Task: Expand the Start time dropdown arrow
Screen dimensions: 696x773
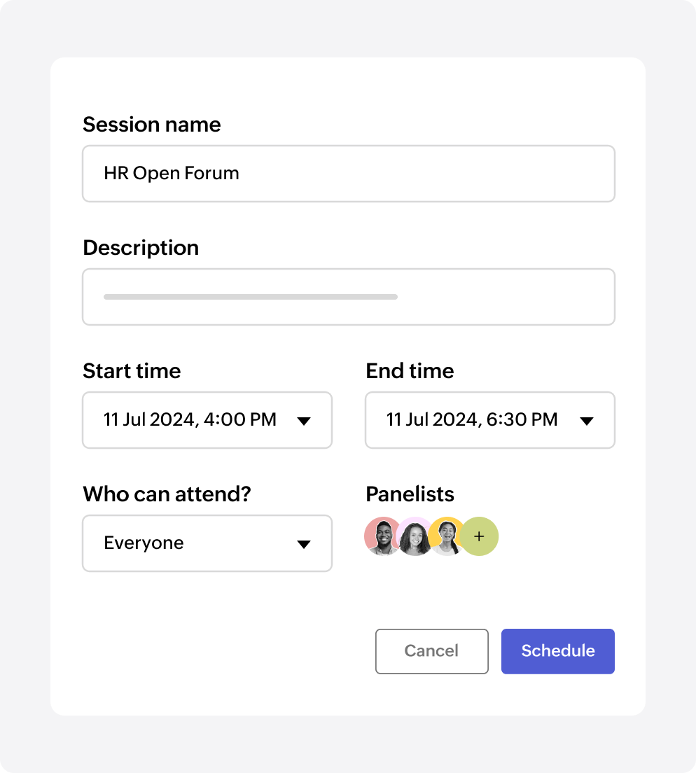Action: (304, 421)
